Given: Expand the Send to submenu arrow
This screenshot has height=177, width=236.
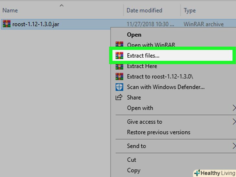Looking at the screenshot, I should point(234,146).
